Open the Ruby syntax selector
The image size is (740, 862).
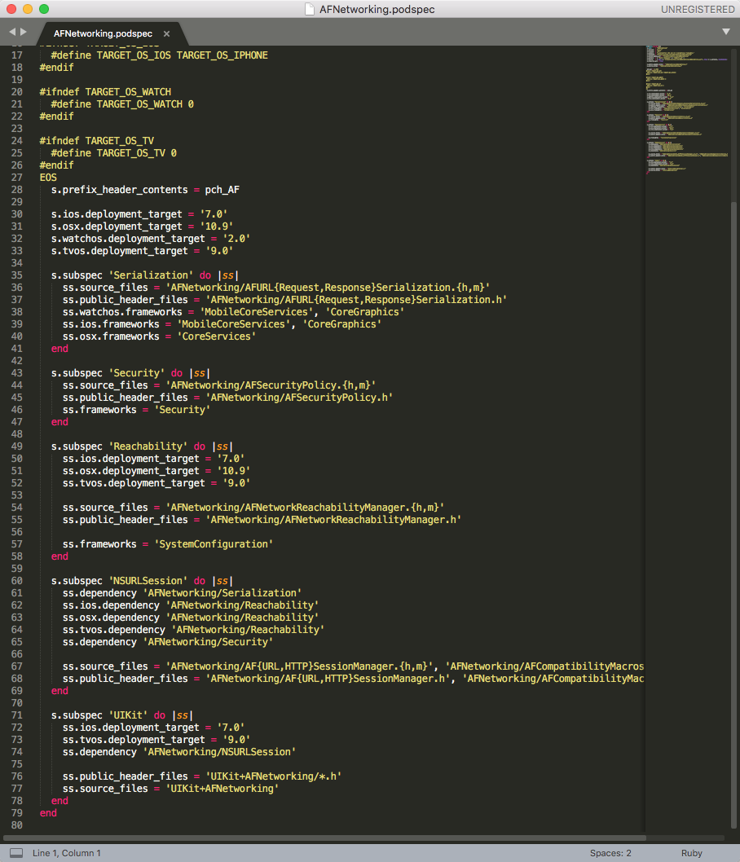(692, 853)
